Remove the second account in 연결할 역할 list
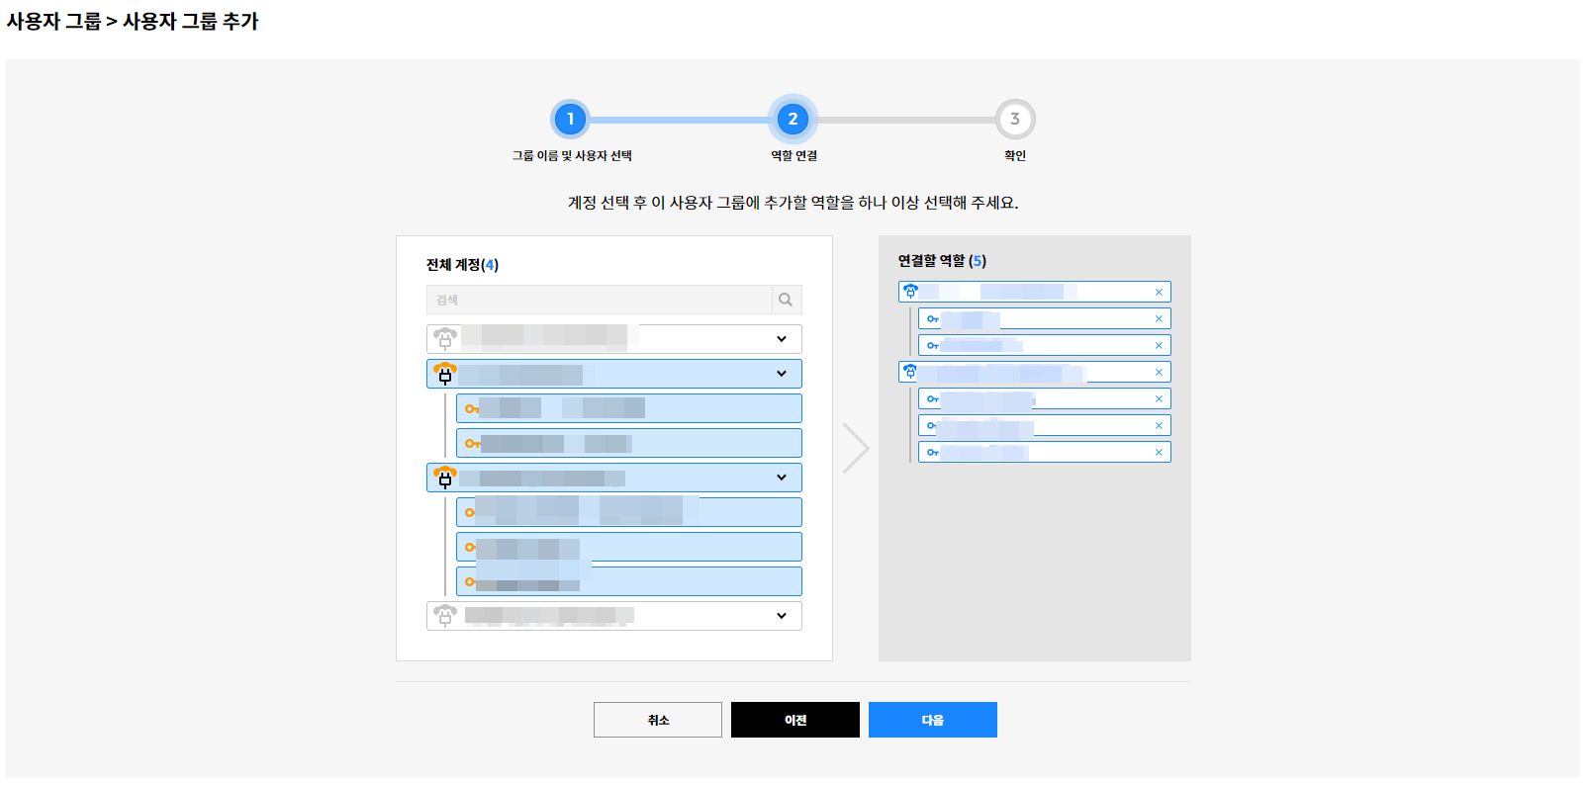 [x=1159, y=372]
